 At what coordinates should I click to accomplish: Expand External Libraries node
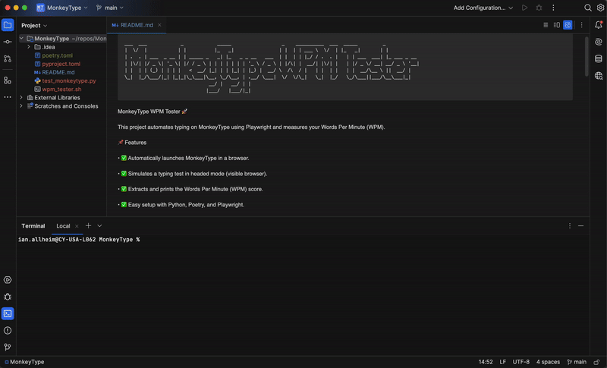[22, 98]
